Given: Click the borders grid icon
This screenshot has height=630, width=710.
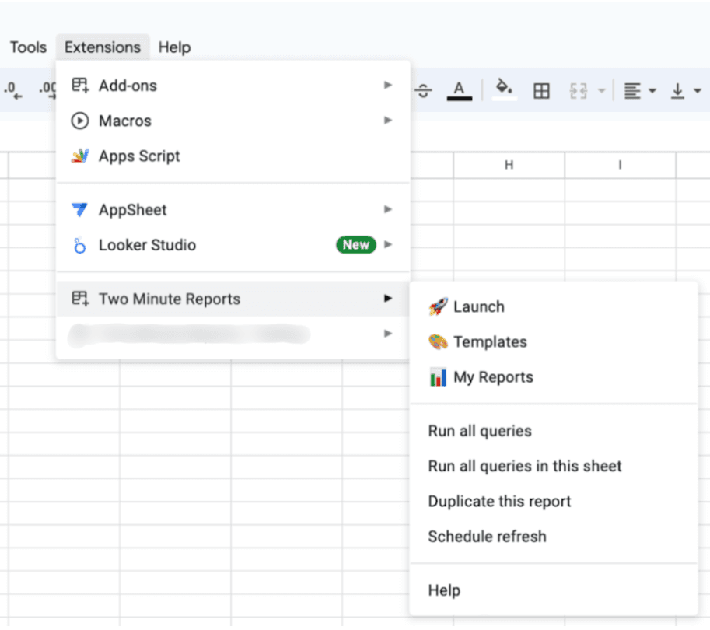Looking at the screenshot, I should point(541,91).
